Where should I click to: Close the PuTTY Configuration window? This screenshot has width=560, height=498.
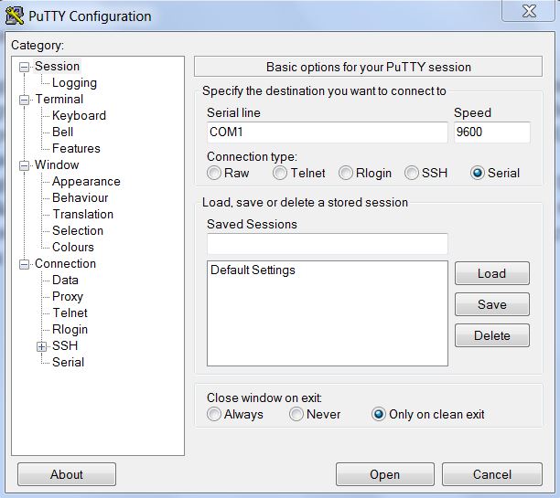[x=529, y=11]
